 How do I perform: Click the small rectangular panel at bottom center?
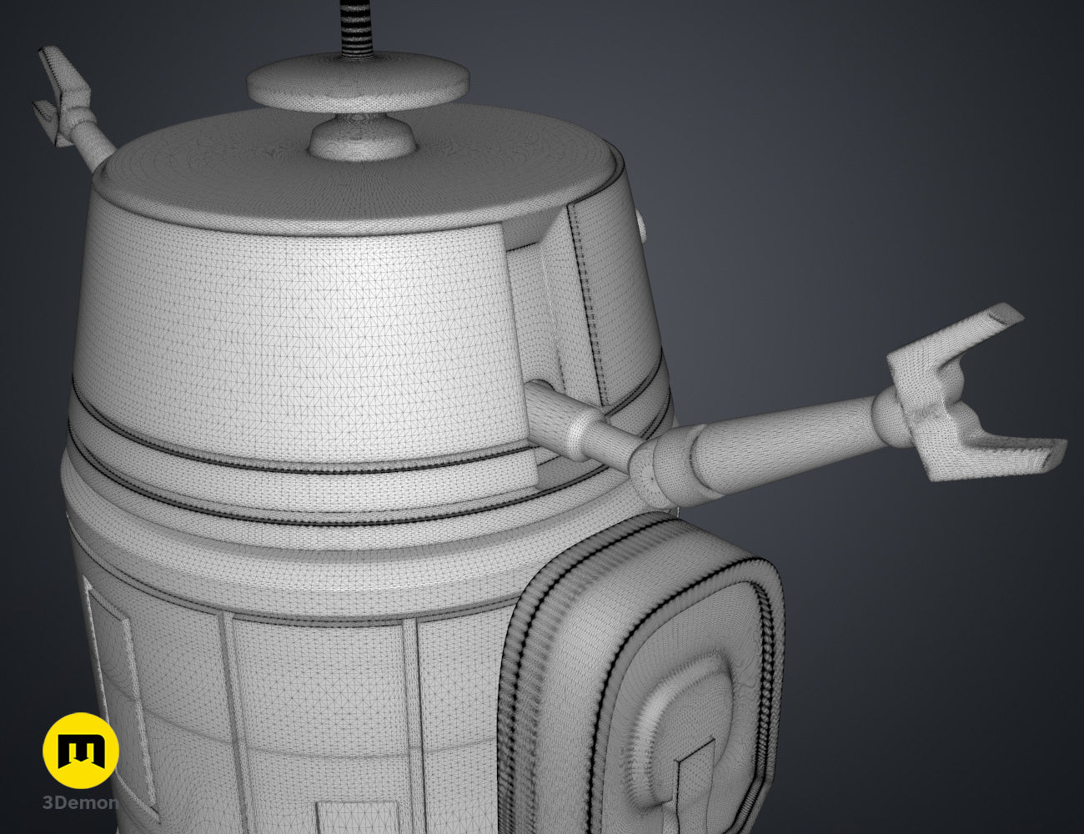click(346, 818)
